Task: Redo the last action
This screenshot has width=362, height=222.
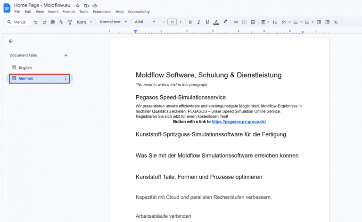Action: 44,22
